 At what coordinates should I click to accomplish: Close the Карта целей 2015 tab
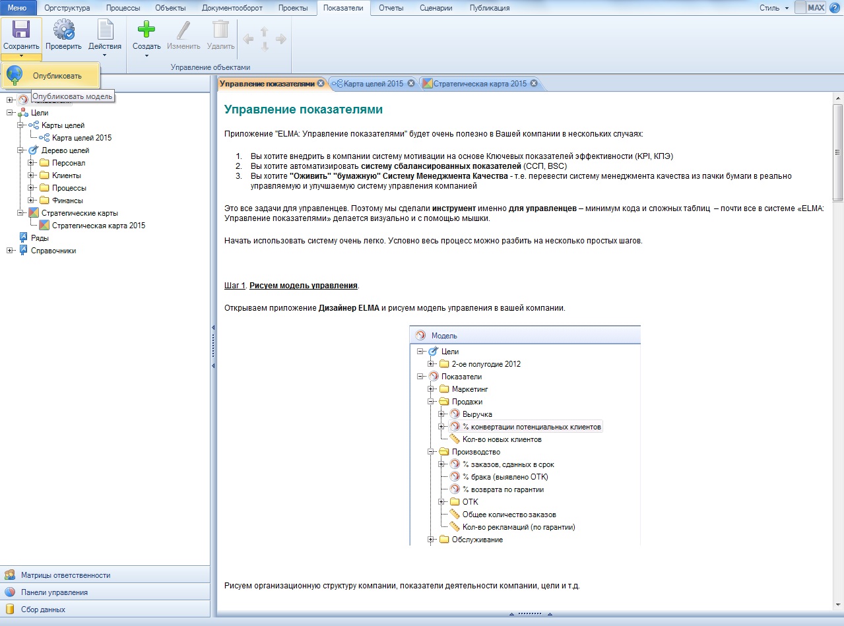tap(411, 83)
